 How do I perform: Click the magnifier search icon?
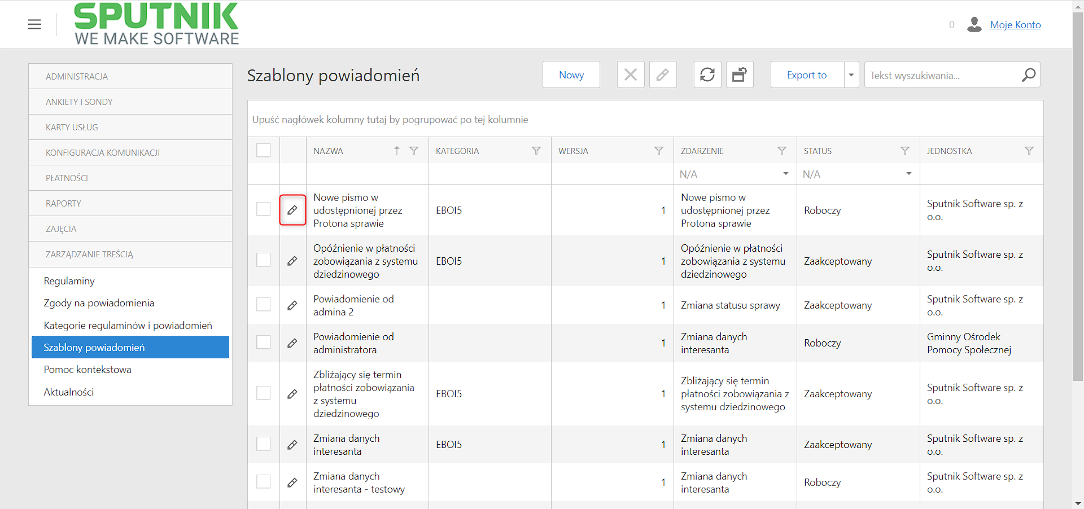1029,74
